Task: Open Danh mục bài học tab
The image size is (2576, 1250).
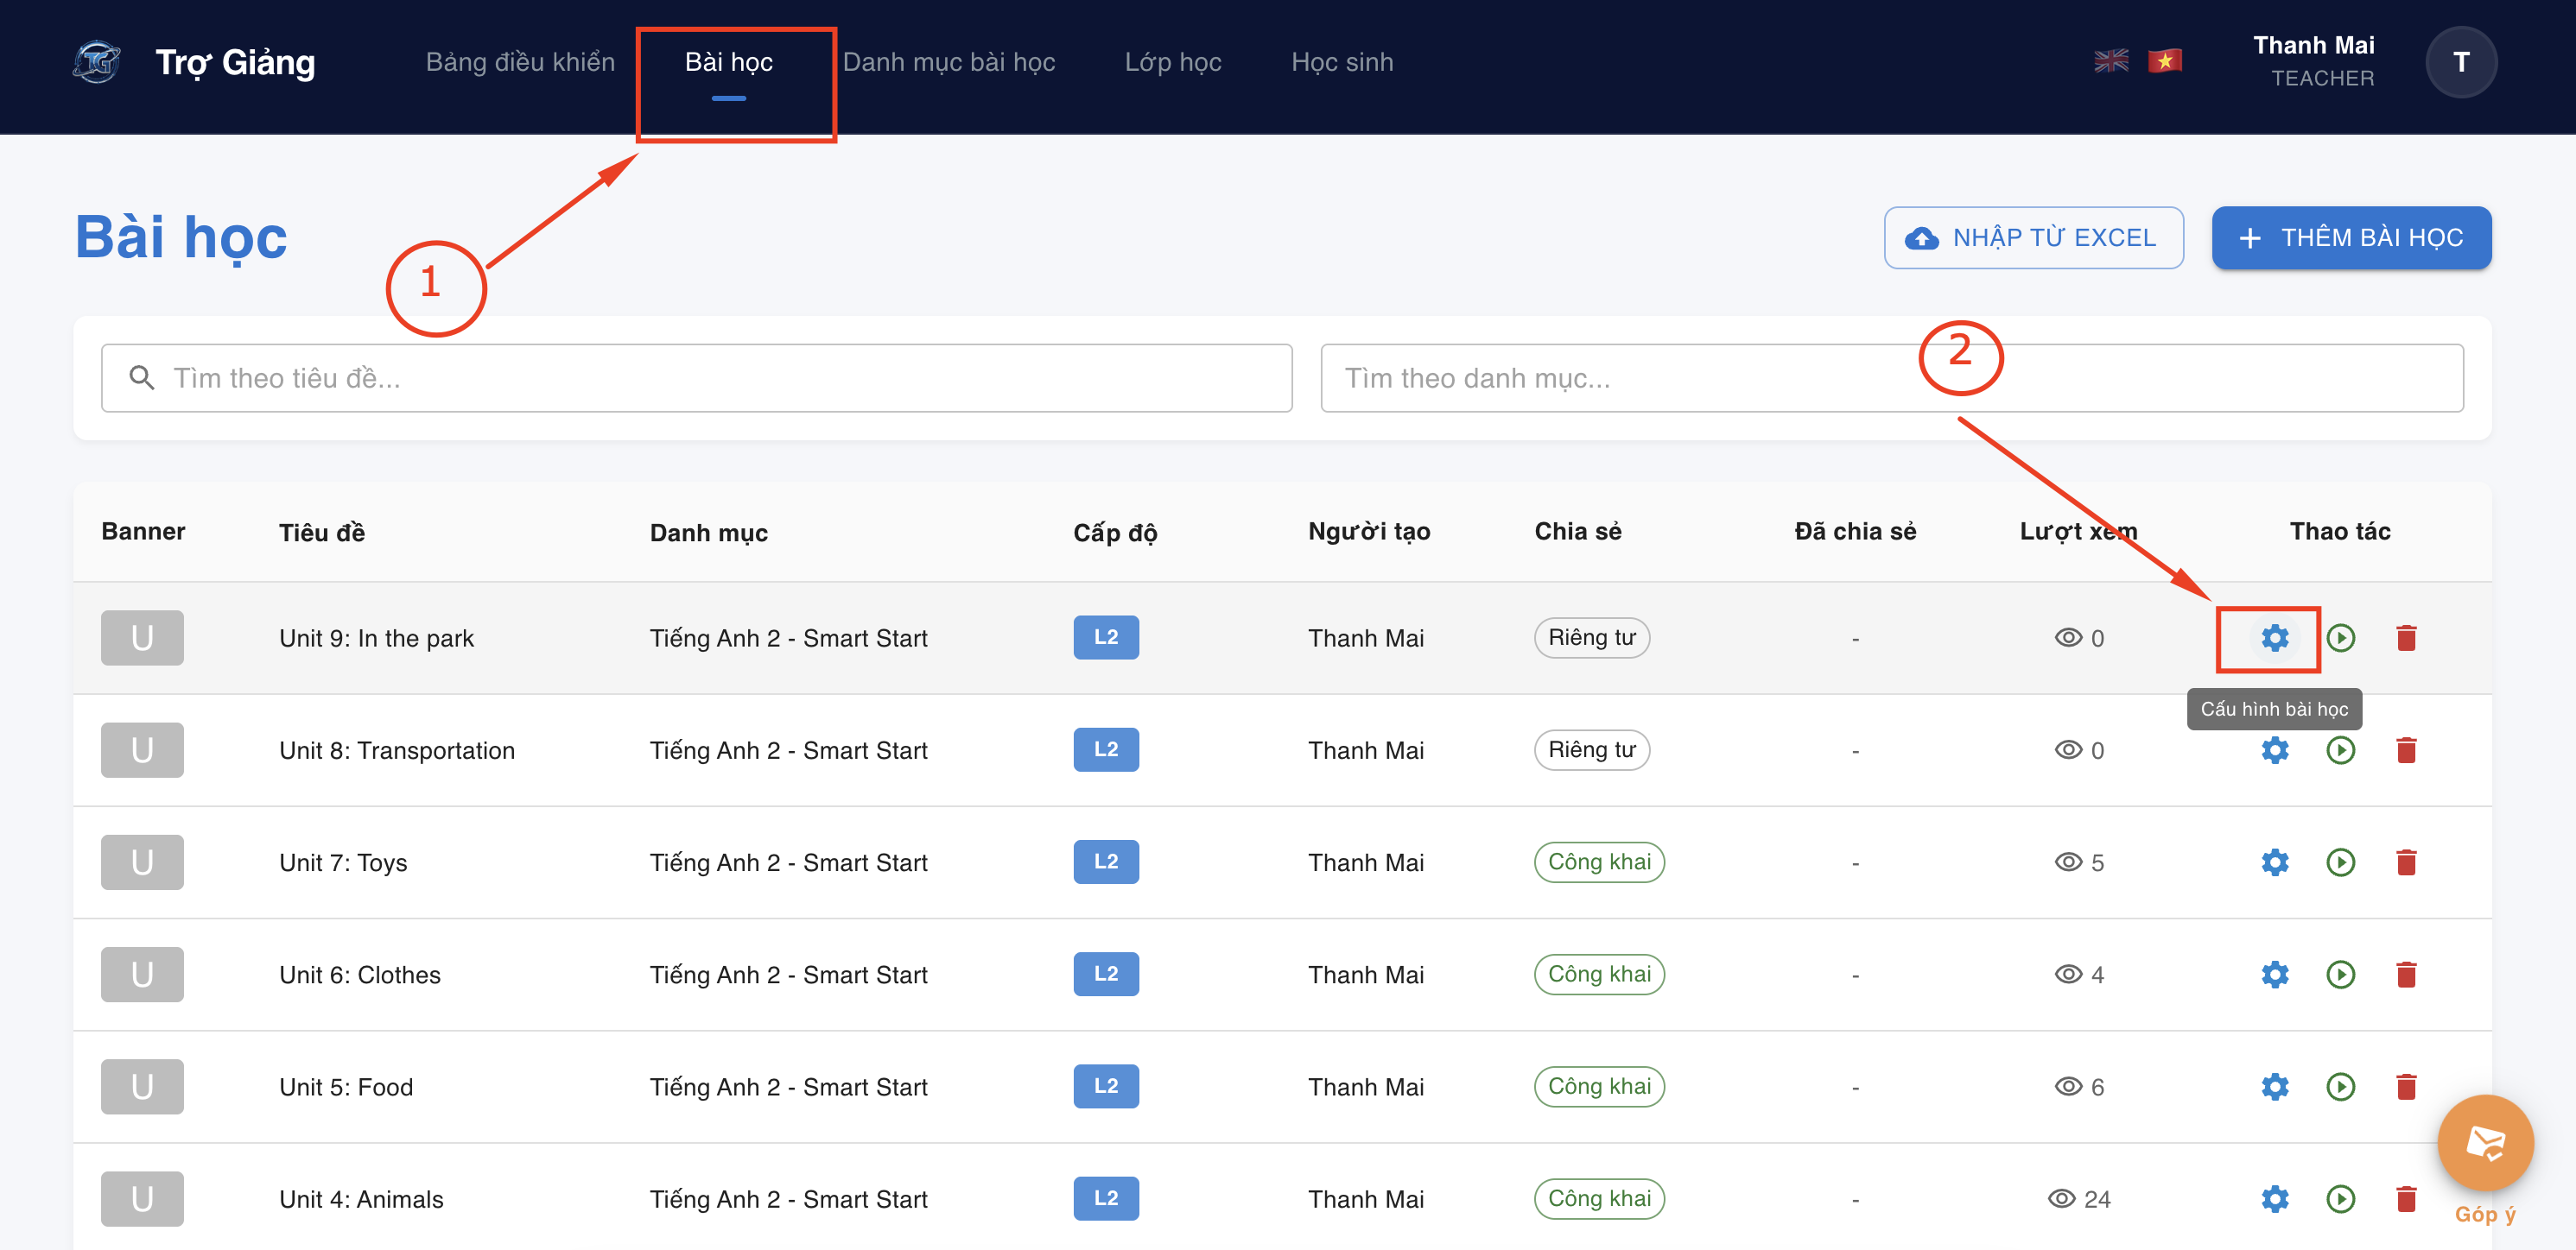Action: click(948, 62)
